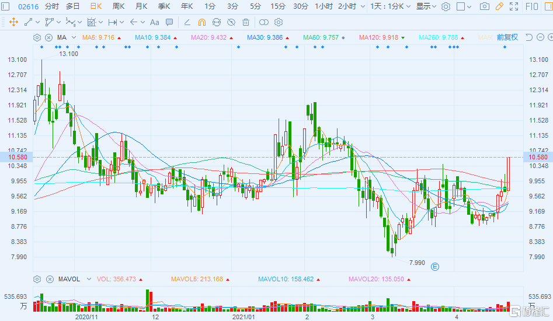Switch to the 周K weekly chart tab
The height and width of the screenshot is (321, 553).
point(118,6)
